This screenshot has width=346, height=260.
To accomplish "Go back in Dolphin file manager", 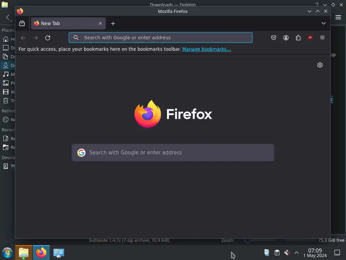I will [x=8, y=17].
